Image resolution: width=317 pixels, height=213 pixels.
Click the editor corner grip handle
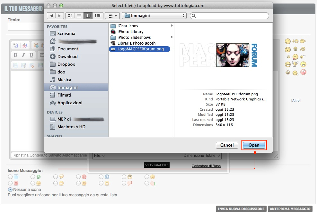[x=276, y=156]
